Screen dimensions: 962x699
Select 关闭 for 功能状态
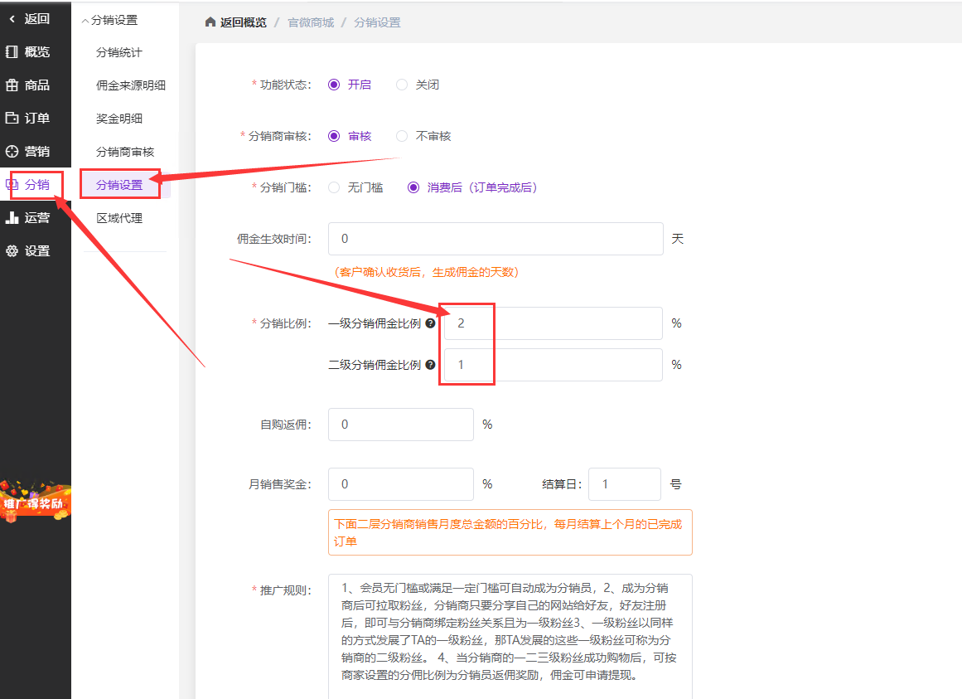click(402, 85)
